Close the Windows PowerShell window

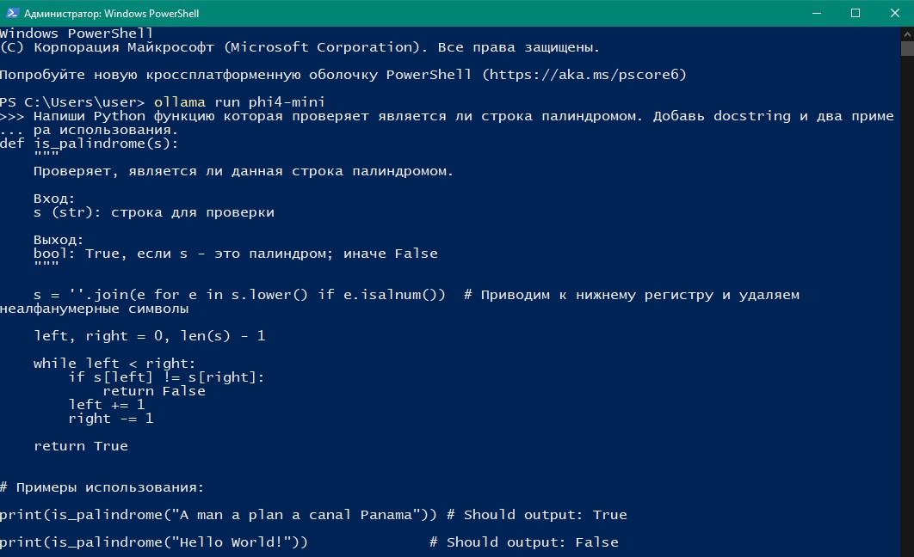(894, 13)
